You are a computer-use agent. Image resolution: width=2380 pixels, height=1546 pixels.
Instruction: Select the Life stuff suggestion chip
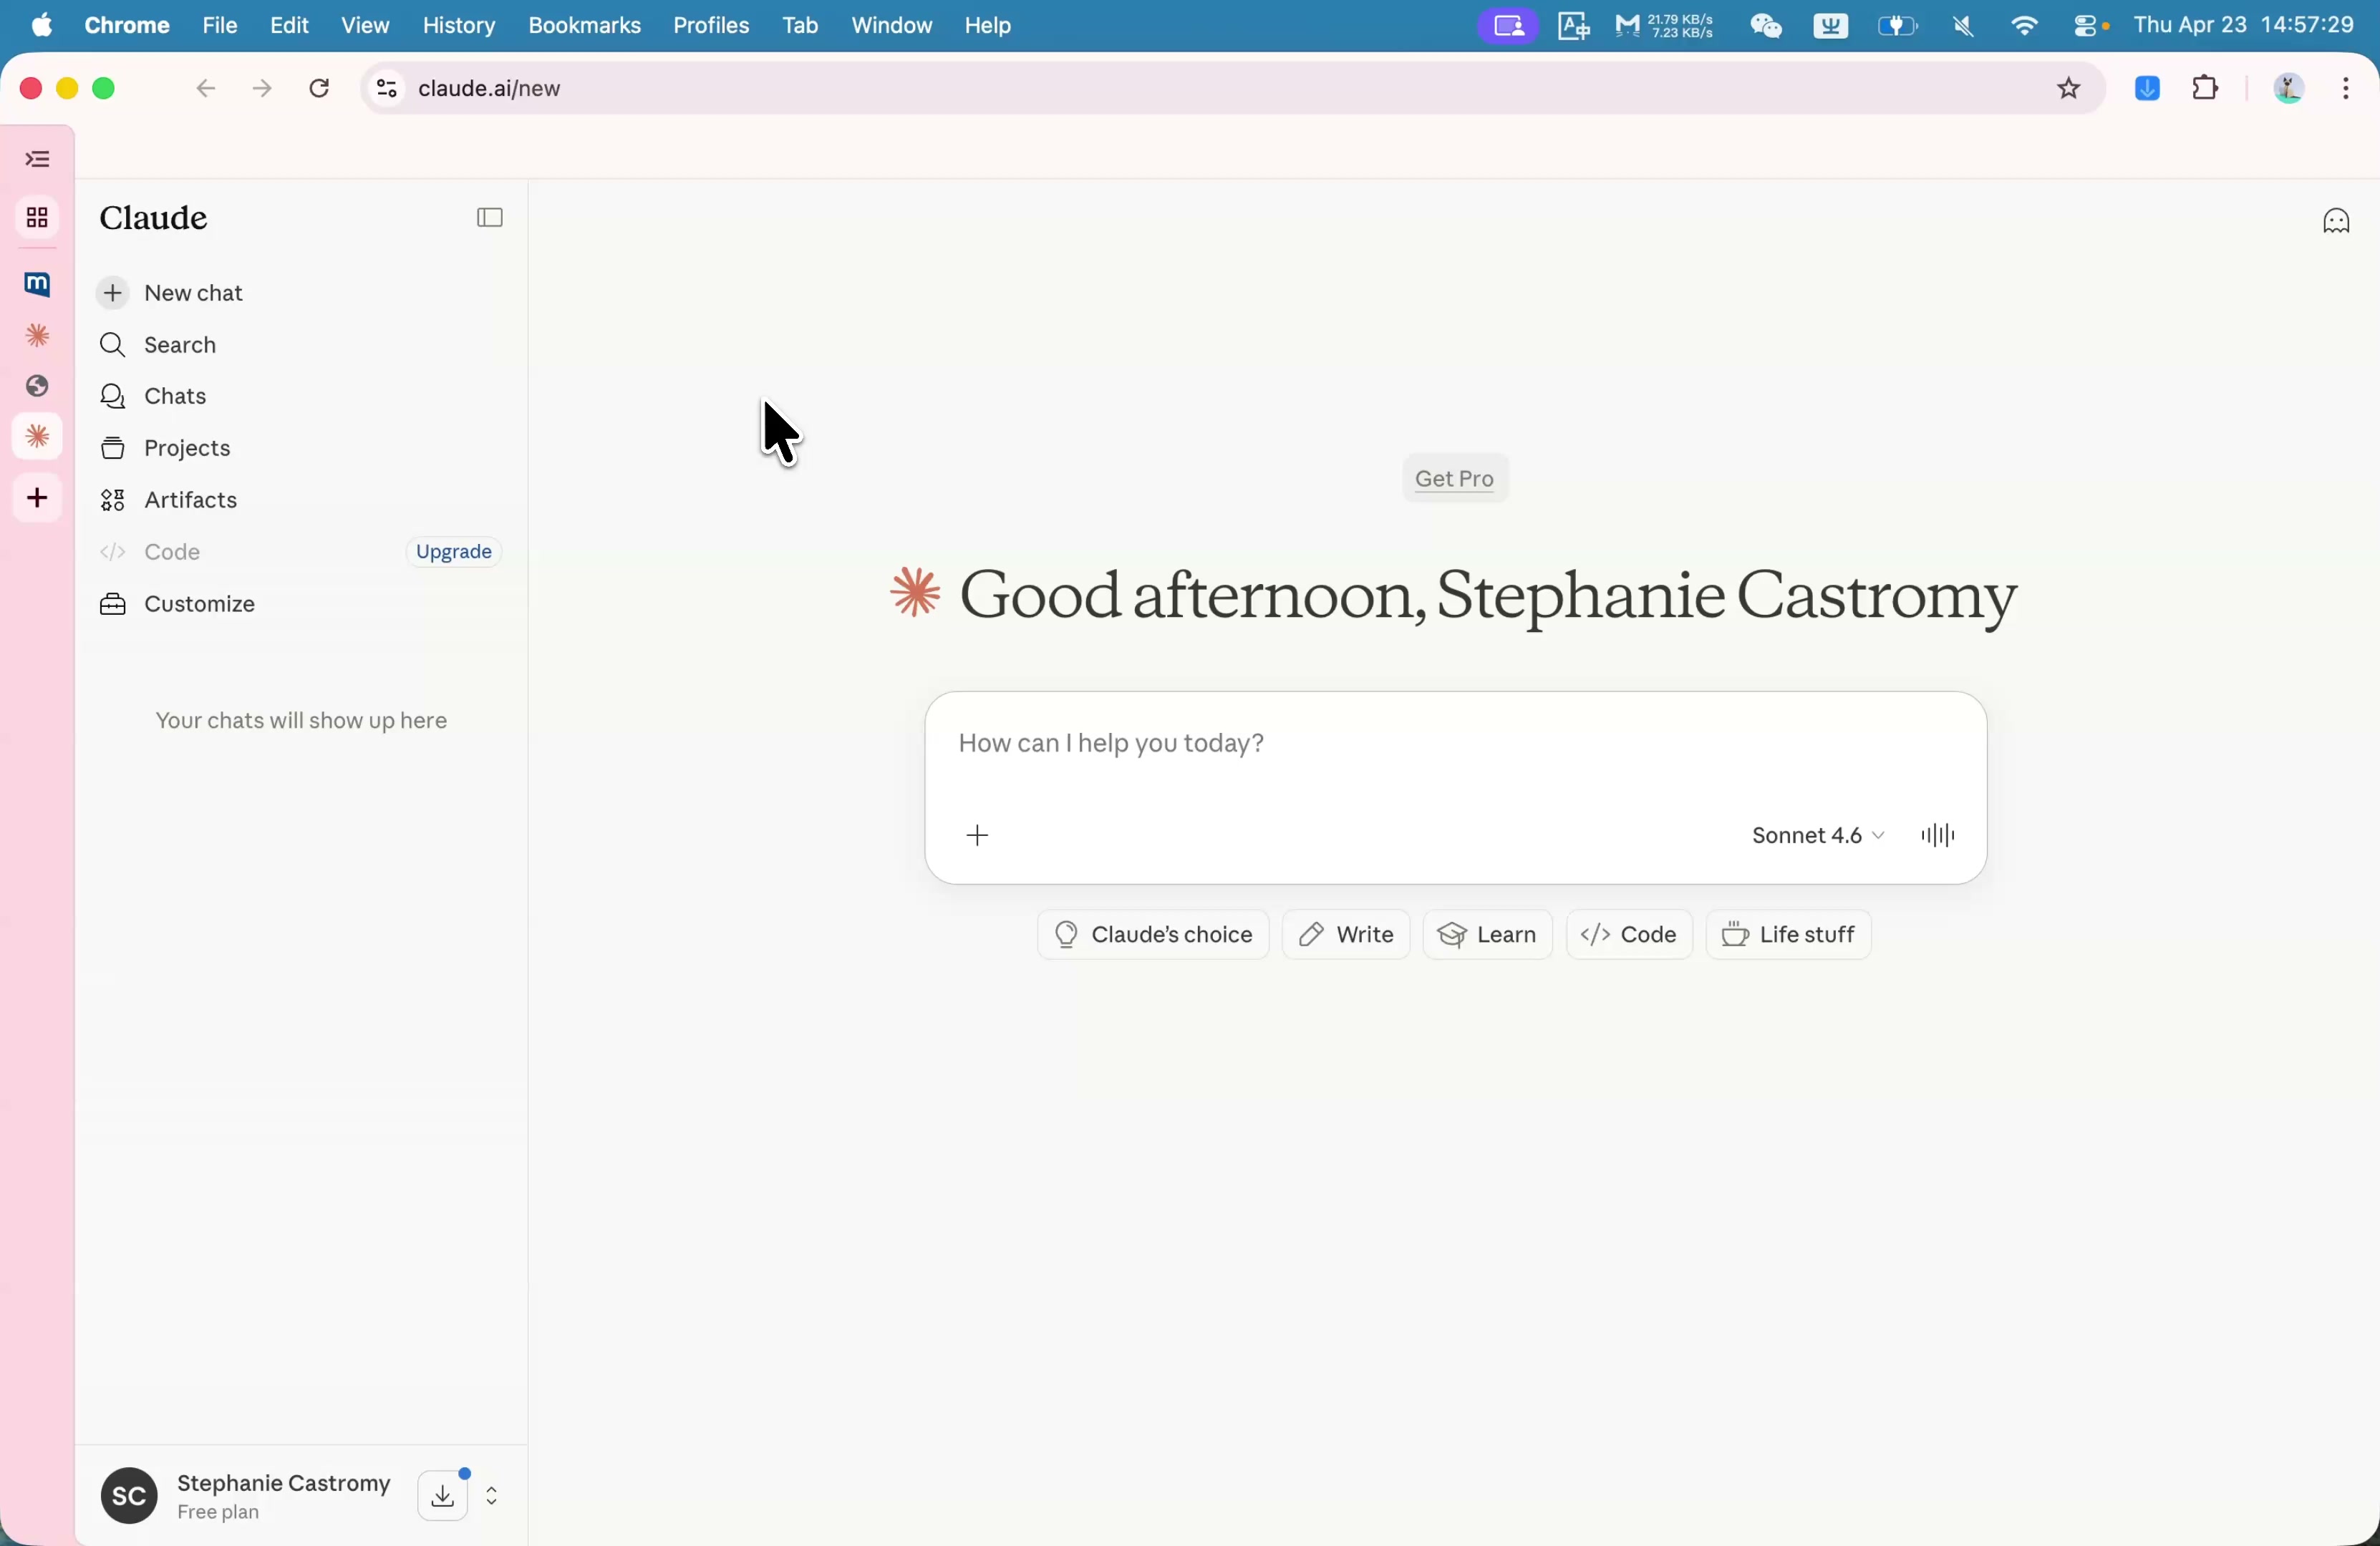(1789, 935)
